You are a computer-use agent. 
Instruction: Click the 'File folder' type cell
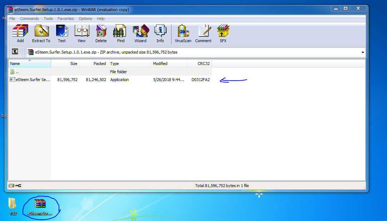119,72
